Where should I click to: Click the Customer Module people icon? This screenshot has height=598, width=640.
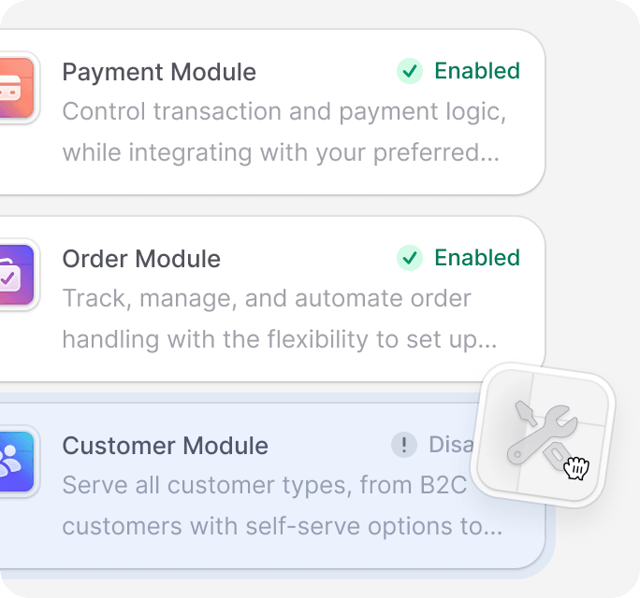pyautogui.click(x=16, y=461)
